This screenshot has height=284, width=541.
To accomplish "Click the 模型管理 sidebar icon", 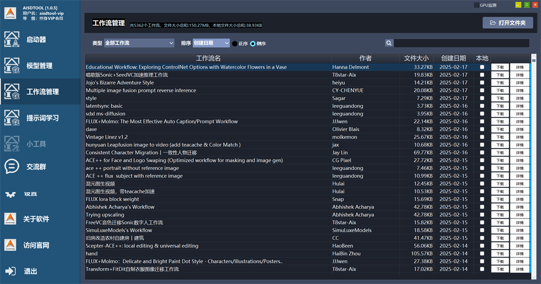I will click(12, 65).
